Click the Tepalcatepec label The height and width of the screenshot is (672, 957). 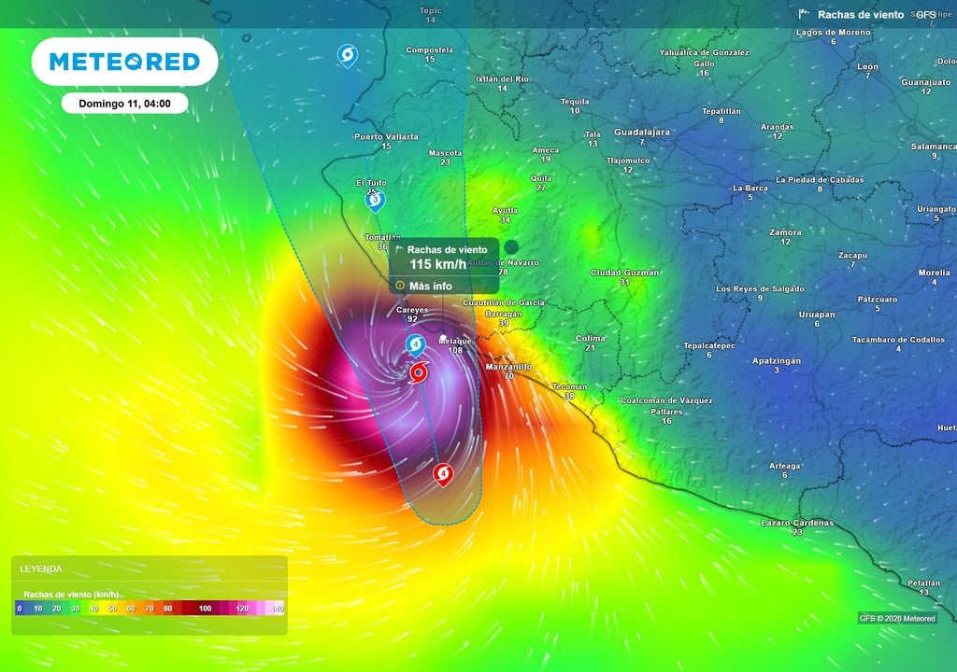click(709, 345)
